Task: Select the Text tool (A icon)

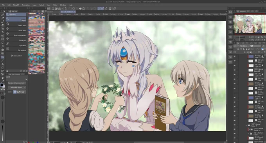Action: [3, 64]
